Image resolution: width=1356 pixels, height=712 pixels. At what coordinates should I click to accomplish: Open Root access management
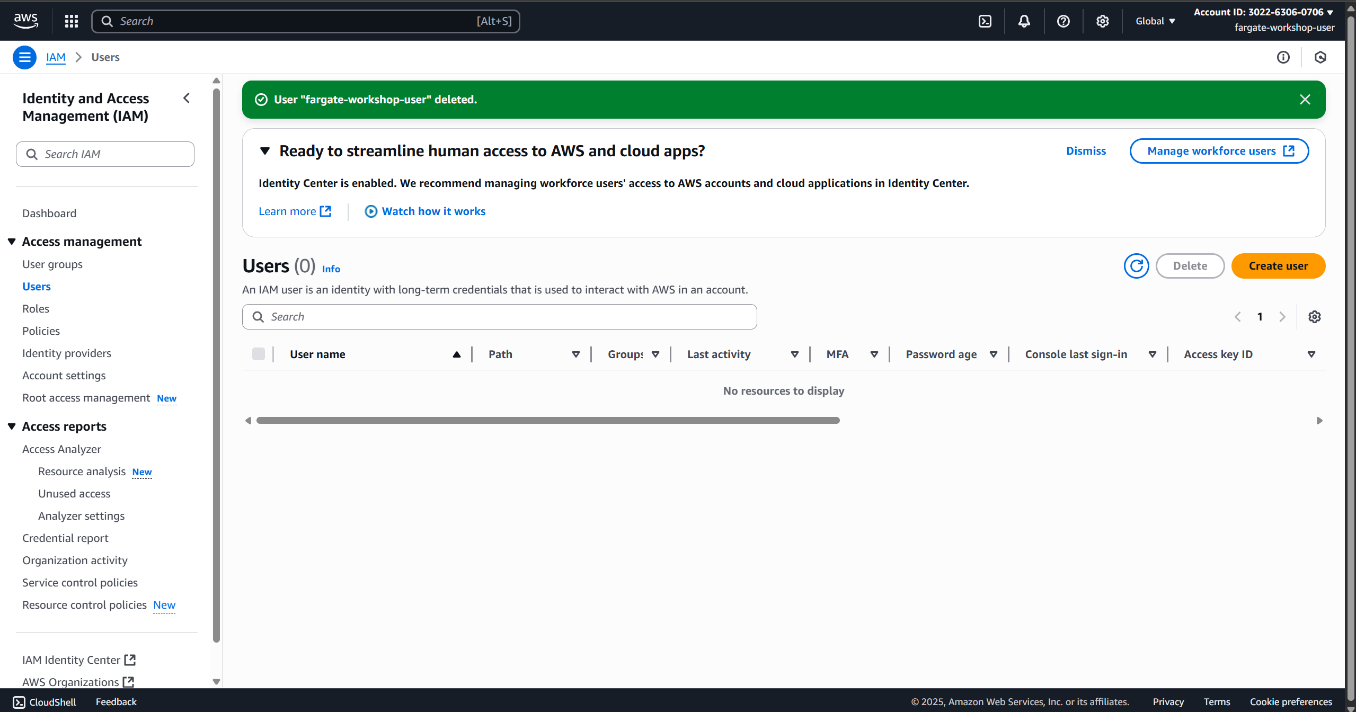pos(86,398)
